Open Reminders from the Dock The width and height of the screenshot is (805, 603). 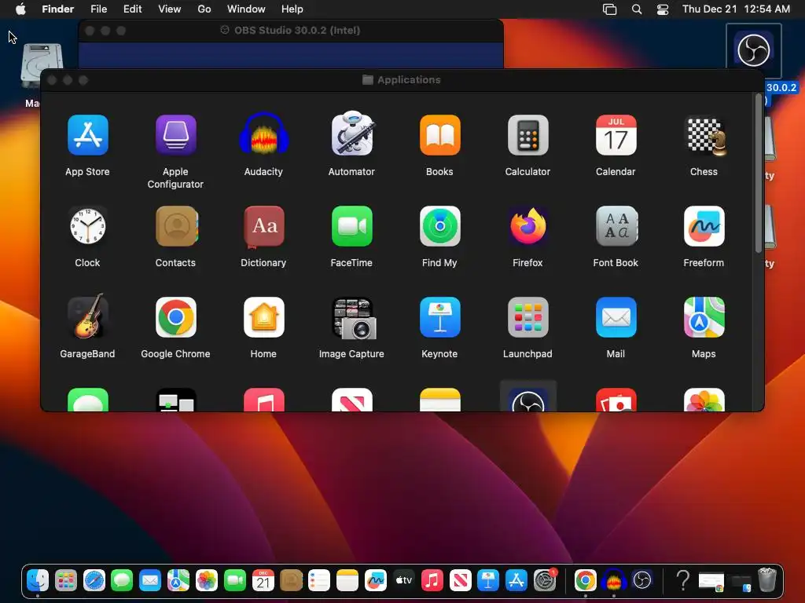319,580
